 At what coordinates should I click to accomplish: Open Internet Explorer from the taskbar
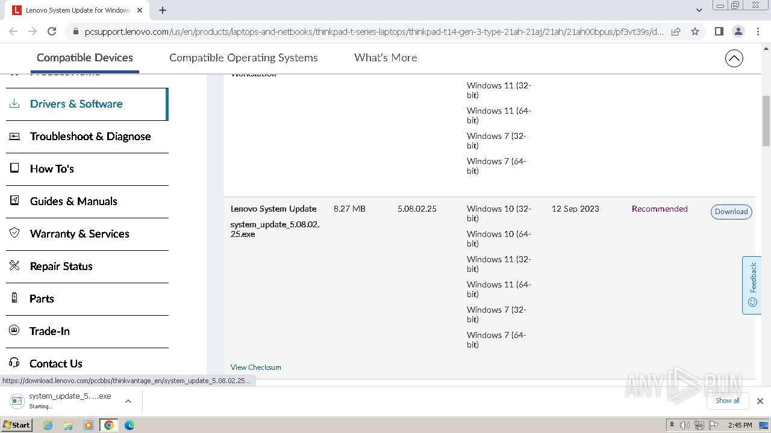48,425
